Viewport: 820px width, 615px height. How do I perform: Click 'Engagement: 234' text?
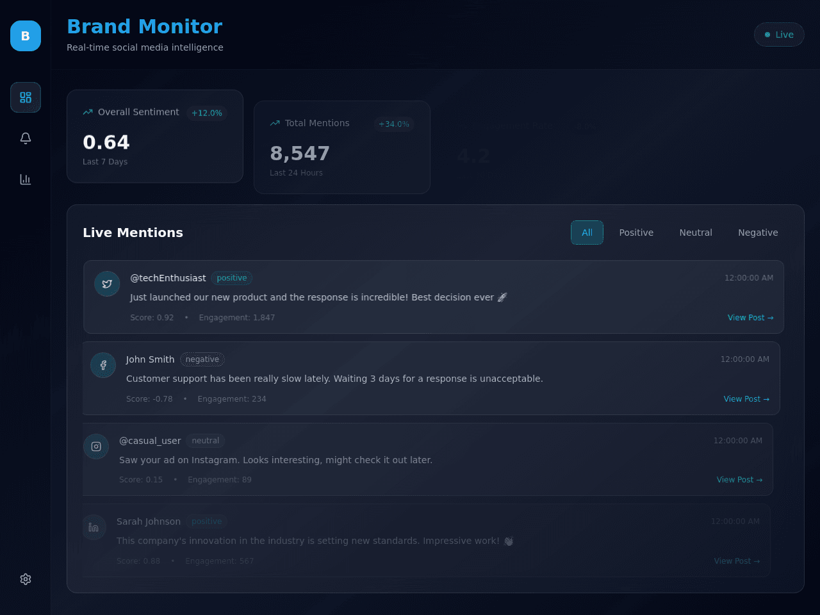click(x=232, y=399)
